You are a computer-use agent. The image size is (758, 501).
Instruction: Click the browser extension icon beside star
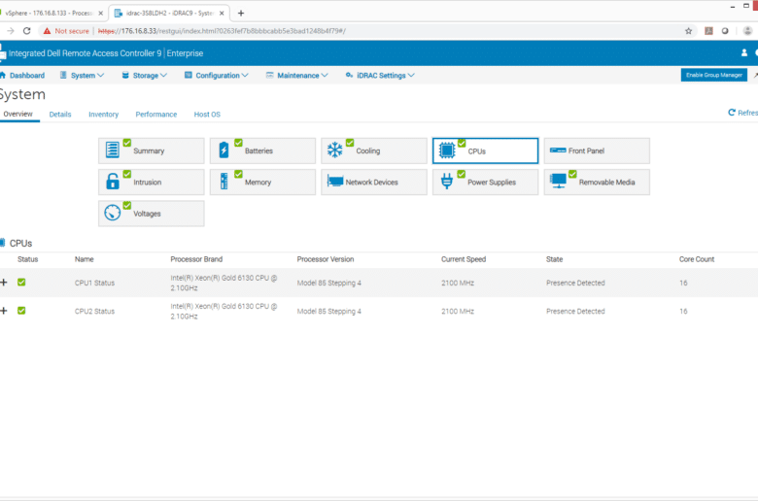click(x=708, y=31)
